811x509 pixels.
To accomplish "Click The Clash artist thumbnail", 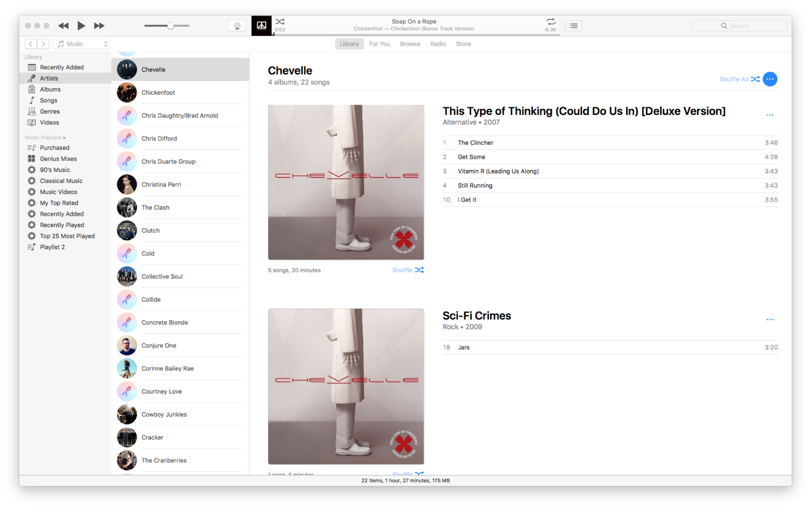I will [127, 208].
